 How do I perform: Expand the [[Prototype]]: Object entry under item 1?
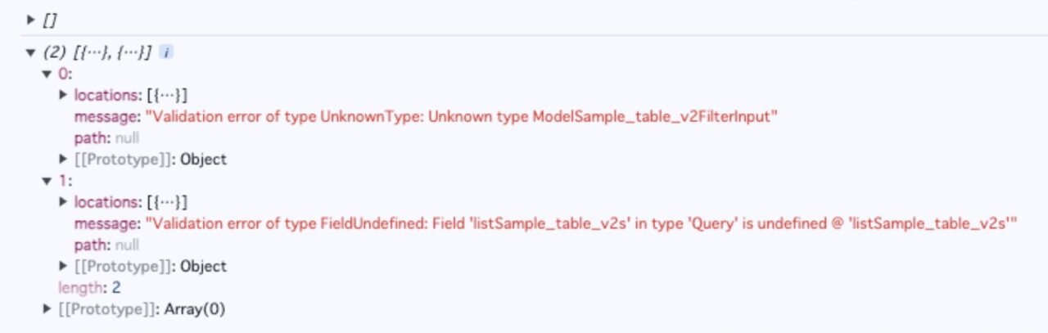point(63,266)
